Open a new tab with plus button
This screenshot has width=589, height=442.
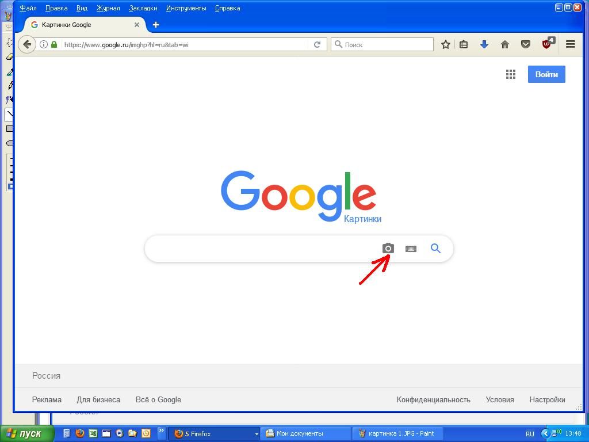tap(156, 25)
